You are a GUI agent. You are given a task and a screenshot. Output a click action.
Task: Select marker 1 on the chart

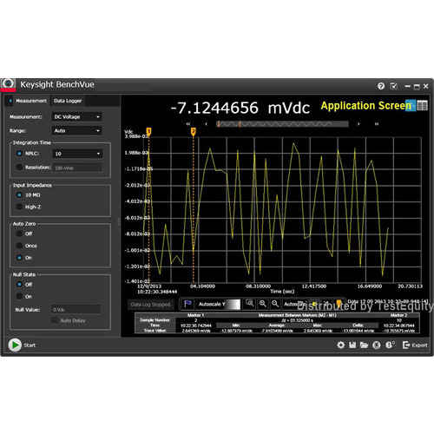[148, 131]
